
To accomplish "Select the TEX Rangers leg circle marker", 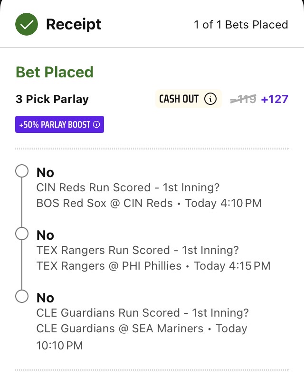I will click(x=22, y=234).
